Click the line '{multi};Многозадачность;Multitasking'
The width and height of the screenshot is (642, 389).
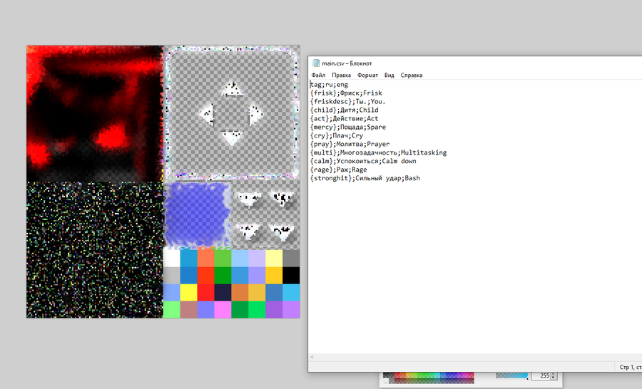pyautogui.click(x=378, y=152)
